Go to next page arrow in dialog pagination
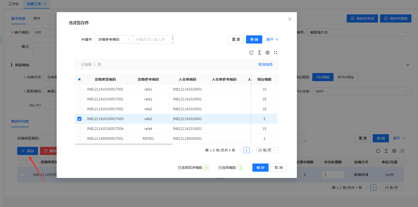Screen dimensions: 418x207 [x=252, y=150]
